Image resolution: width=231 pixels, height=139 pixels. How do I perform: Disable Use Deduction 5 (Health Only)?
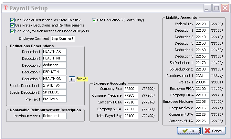click(94, 20)
